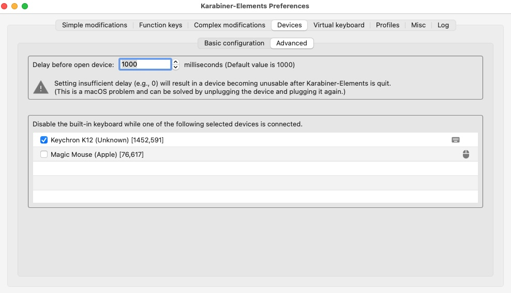Switch to the Function keys tab

[x=160, y=25]
